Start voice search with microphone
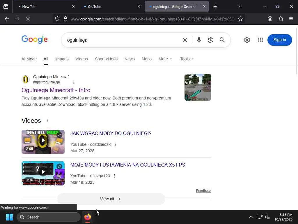 pos(199,40)
